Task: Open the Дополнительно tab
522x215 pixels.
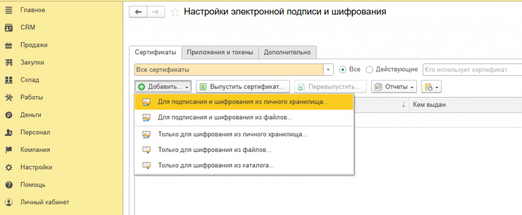Action: (x=288, y=52)
